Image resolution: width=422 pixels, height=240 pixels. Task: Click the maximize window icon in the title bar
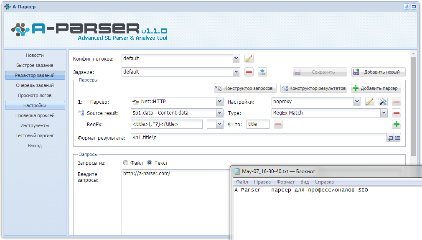[414, 6]
